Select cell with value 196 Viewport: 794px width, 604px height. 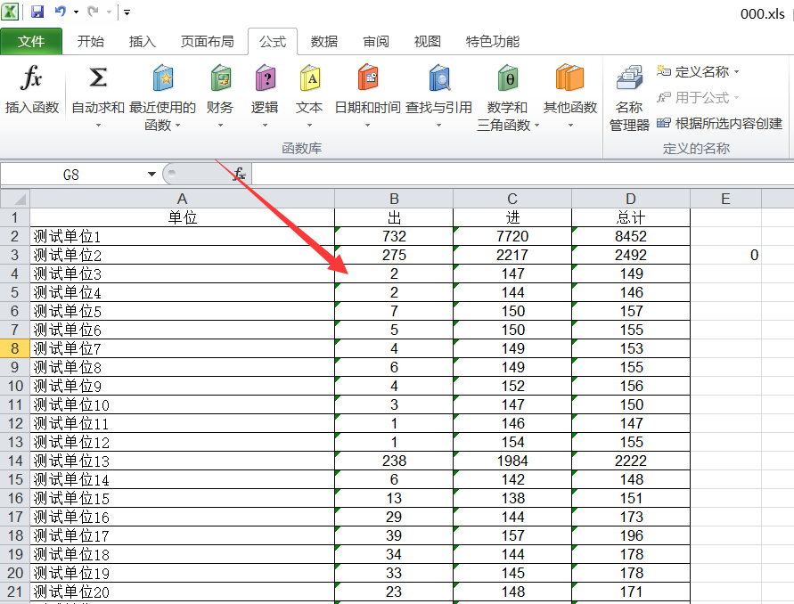[x=631, y=535]
